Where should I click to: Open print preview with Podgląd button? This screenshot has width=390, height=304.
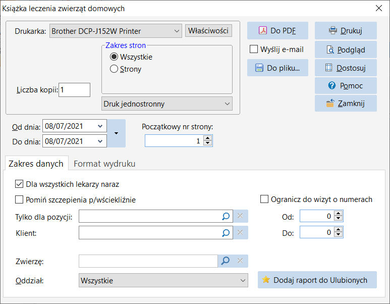click(346, 50)
